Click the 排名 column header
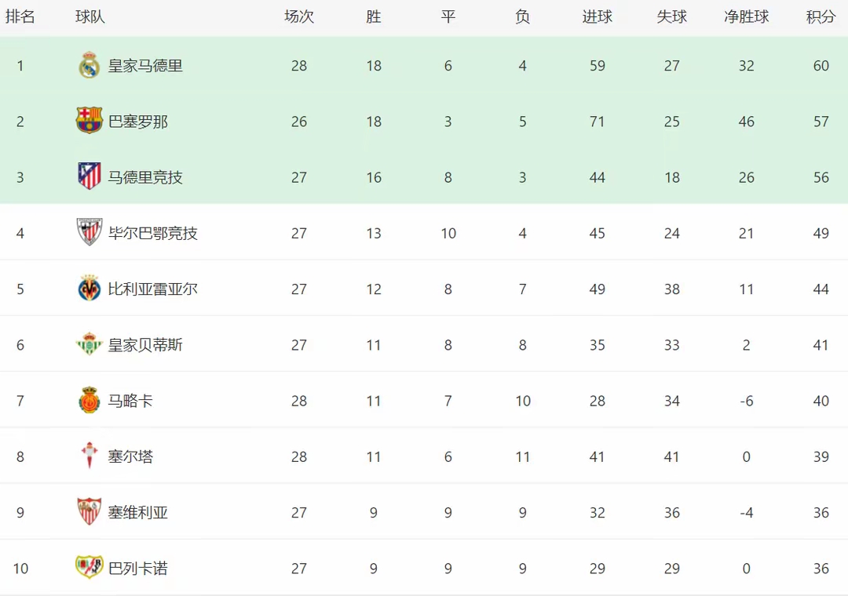The height and width of the screenshot is (596, 848). (20, 17)
